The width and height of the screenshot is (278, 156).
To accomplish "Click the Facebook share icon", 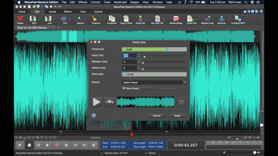I will (x=249, y=11).
